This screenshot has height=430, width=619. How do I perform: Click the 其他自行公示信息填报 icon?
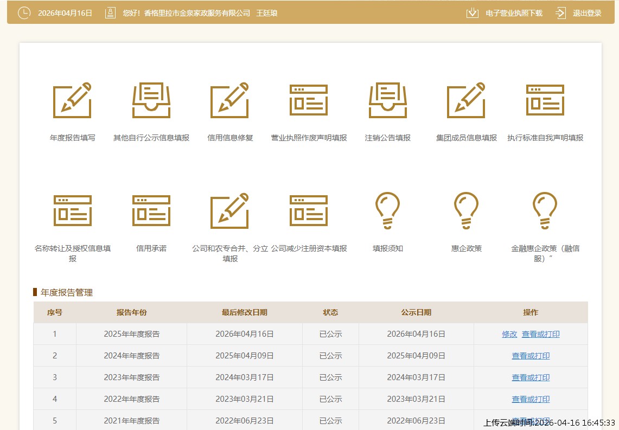pos(151,101)
